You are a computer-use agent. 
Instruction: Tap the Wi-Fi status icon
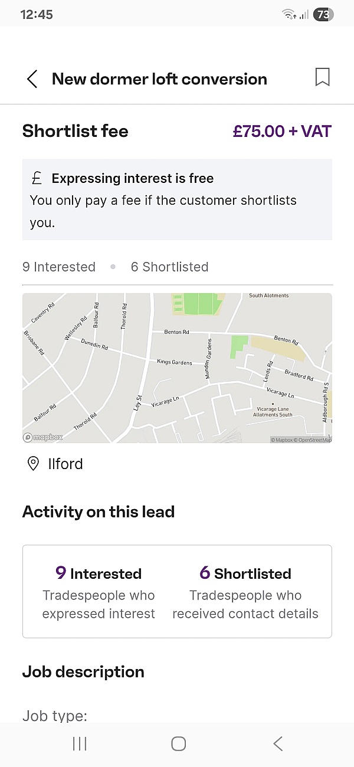(x=289, y=15)
